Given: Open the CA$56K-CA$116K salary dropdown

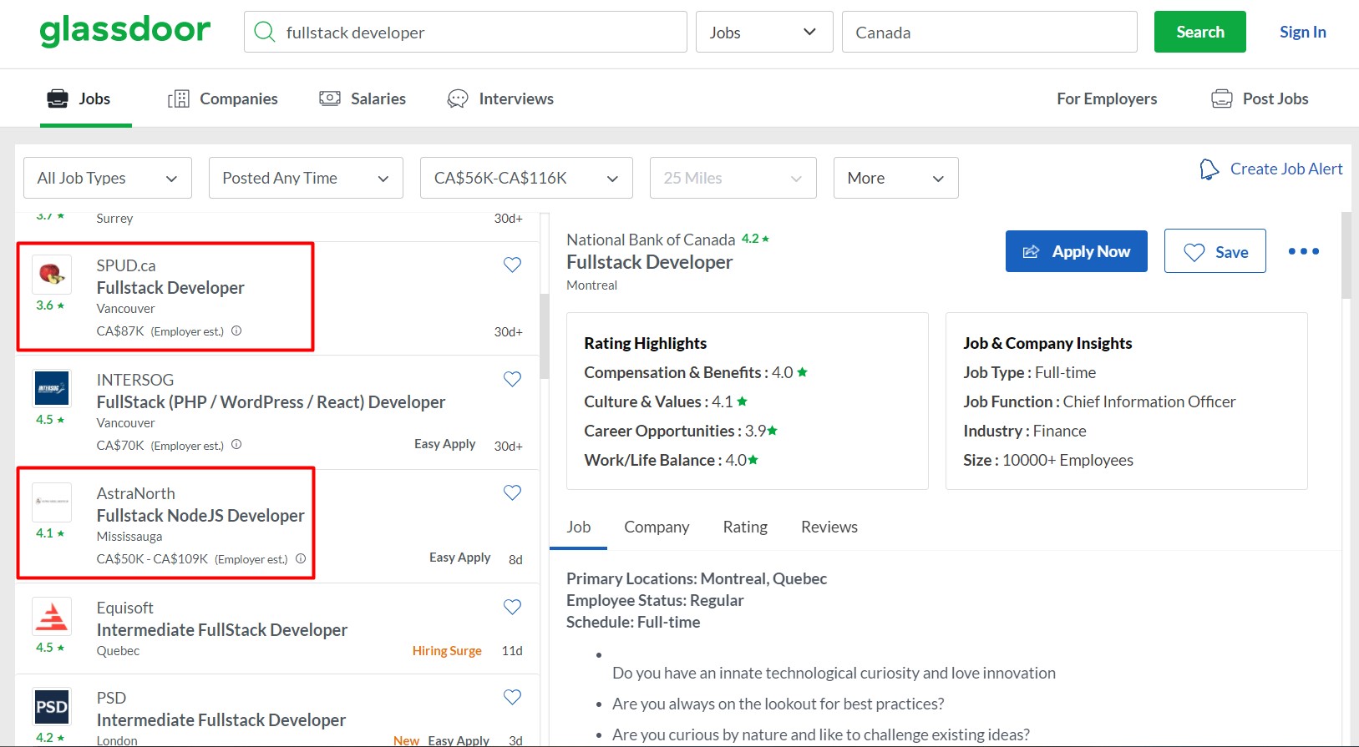Looking at the screenshot, I should [x=526, y=178].
